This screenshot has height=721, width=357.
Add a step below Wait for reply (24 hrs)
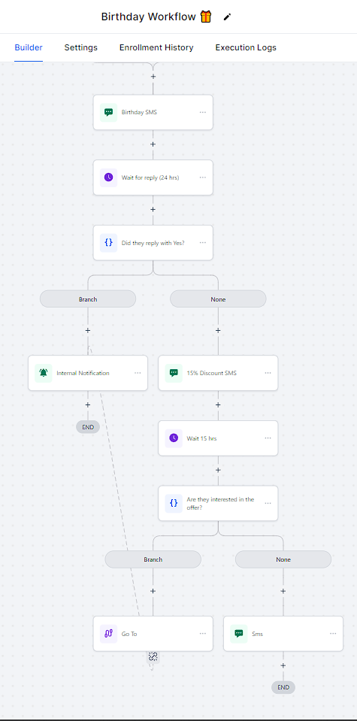[153, 210]
